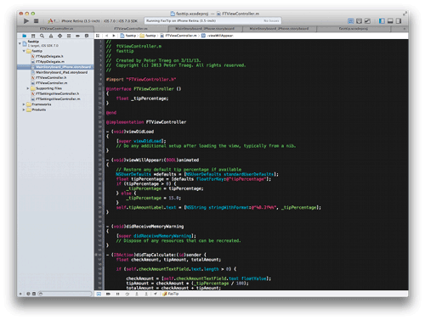
Task: Open FTSettingsViewController.m in navigator
Action: 55,99
